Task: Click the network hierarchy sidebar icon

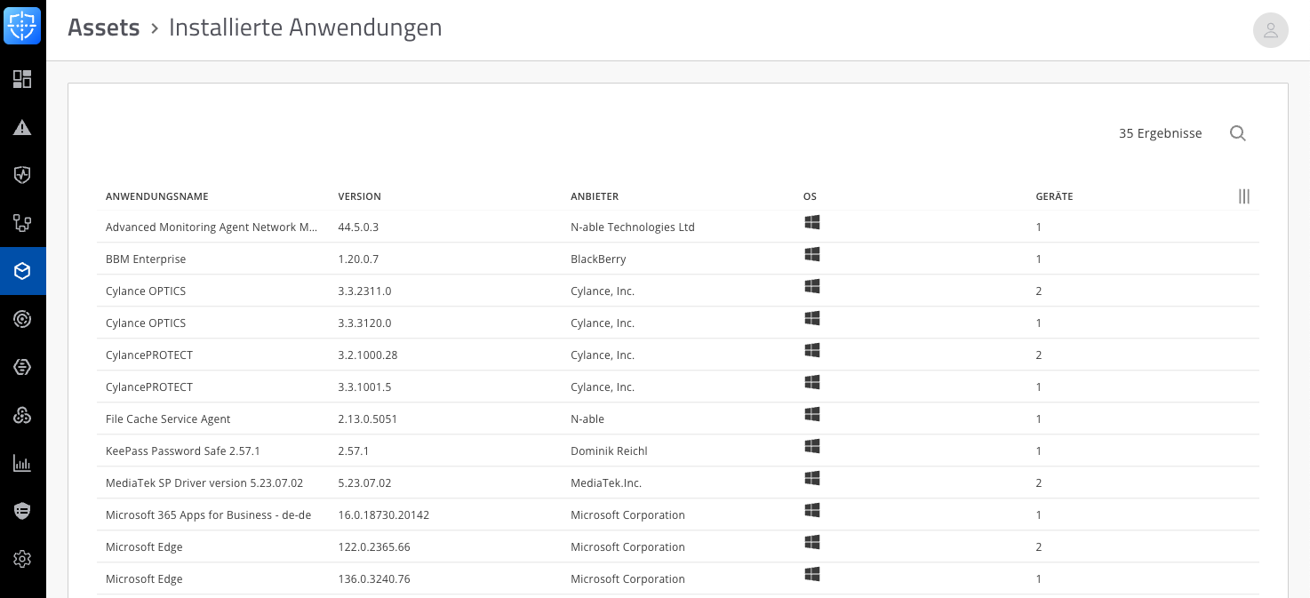Action: point(22,223)
